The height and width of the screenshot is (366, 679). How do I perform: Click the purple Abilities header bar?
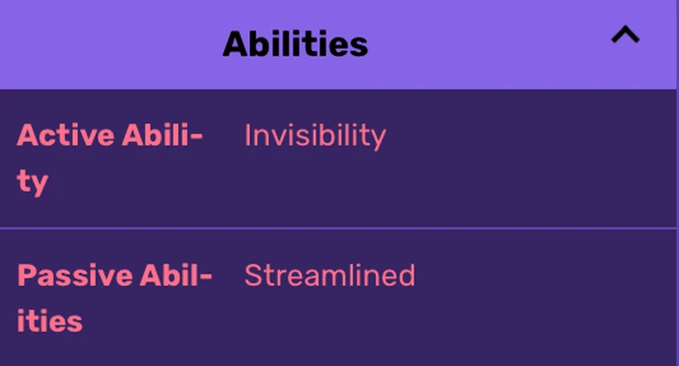click(x=338, y=44)
